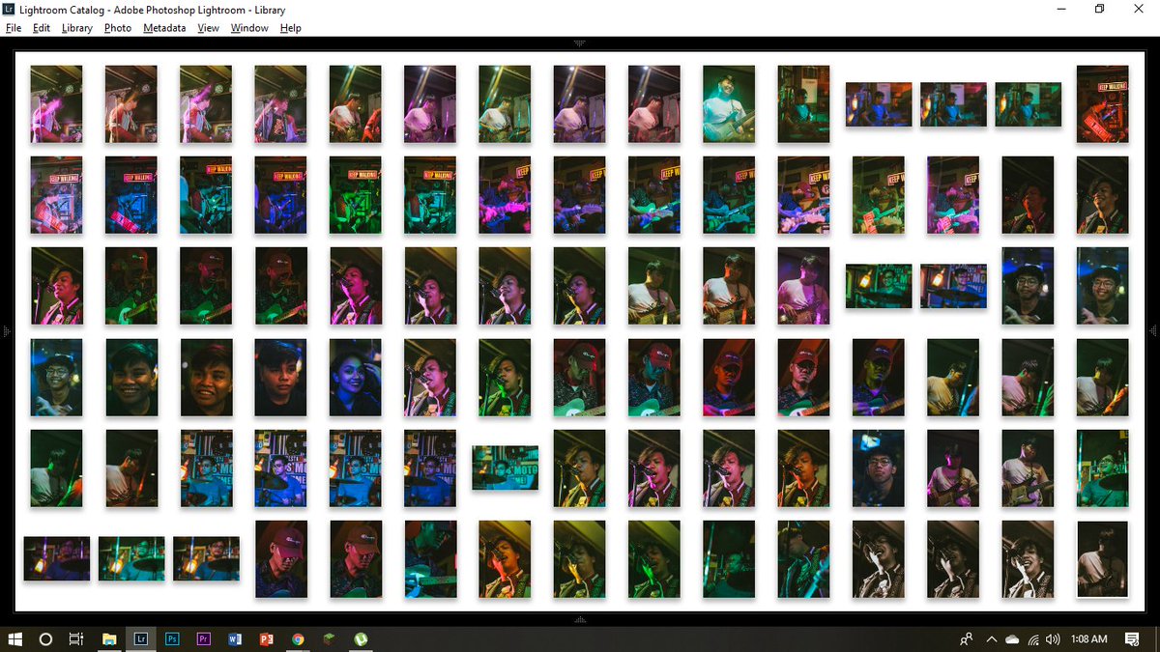Select the teal-lit guitarist thumbnail in top row
The image size is (1160, 652).
click(729, 104)
